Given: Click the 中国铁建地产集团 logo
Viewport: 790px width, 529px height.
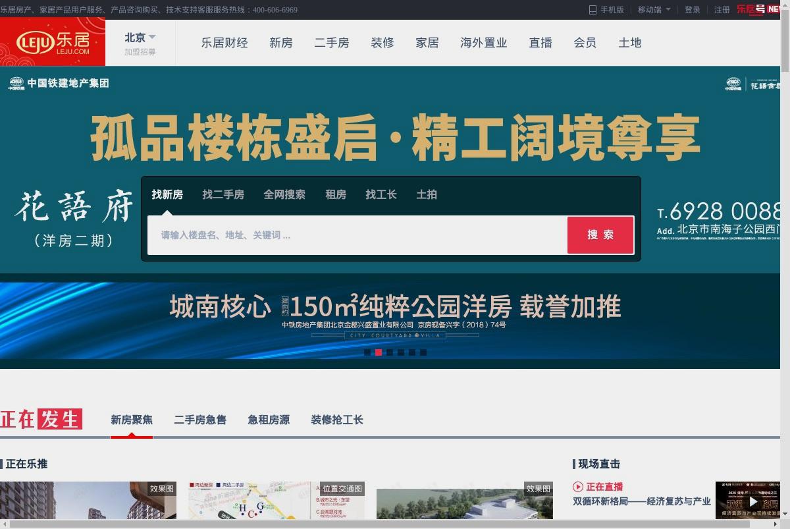Looking at the screenshot, I should click(x=58, y=83).
